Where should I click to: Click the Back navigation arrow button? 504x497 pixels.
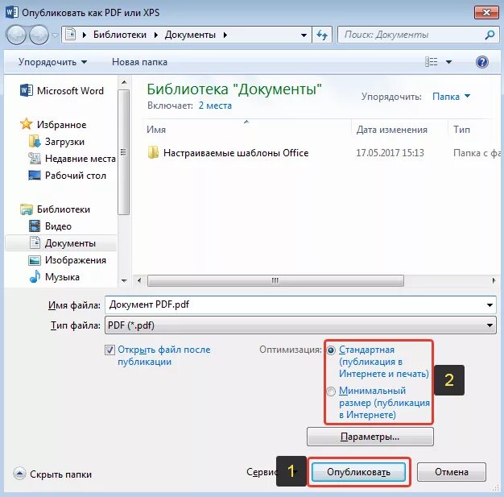click(16, 35)
